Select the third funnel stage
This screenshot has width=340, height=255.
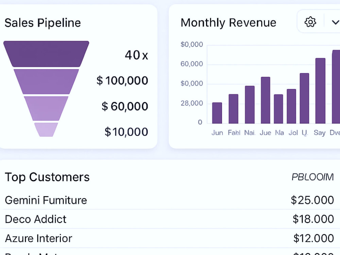(46, 108)
